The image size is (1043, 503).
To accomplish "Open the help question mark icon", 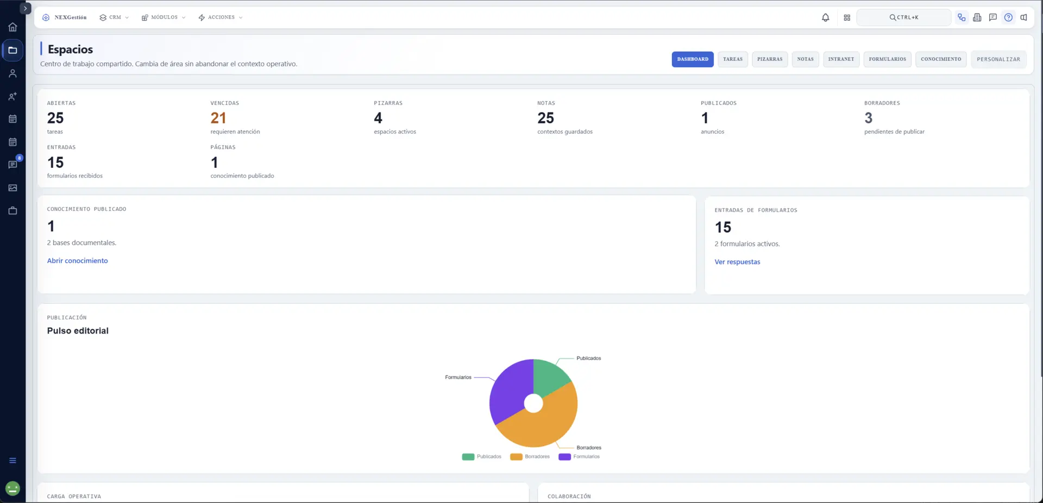I will (x=1008, y=17).
